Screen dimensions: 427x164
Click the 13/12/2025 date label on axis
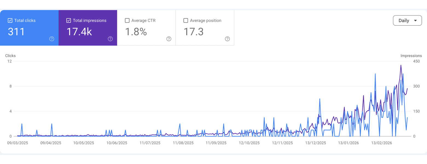[x=316, y=143]
